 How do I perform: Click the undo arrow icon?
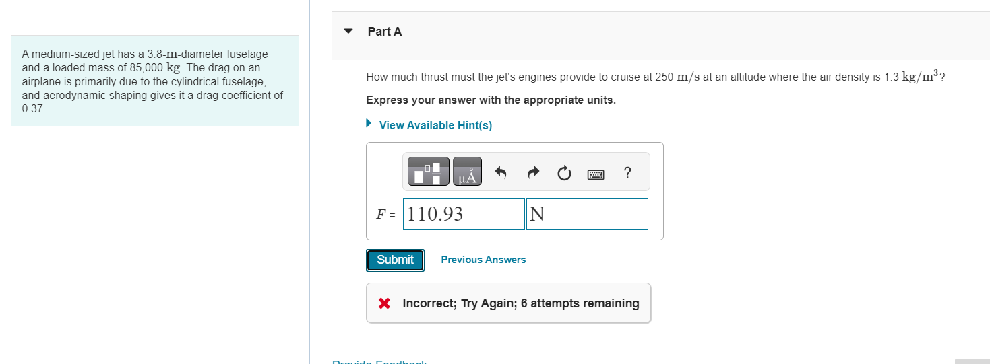click(x=500, y=174)
